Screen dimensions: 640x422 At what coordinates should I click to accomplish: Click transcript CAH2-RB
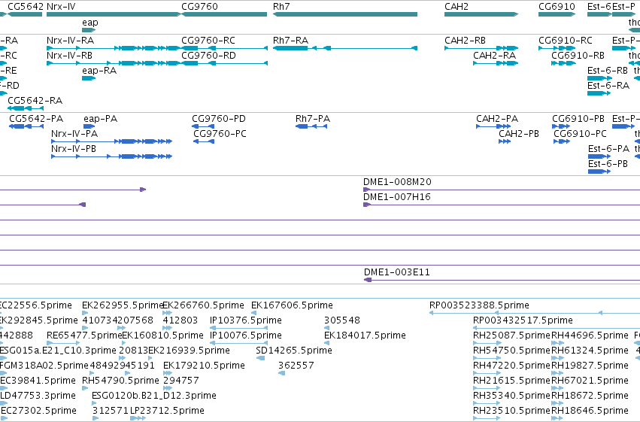pos(481,48)
